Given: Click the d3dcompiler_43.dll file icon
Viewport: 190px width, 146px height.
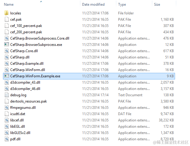Looking at the screenshot, I should tap(7, 82).
